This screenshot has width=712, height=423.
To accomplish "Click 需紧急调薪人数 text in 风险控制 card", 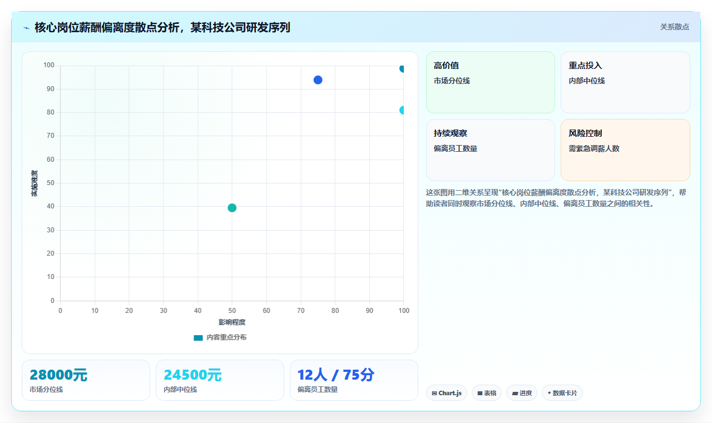I will pos(594,148).
